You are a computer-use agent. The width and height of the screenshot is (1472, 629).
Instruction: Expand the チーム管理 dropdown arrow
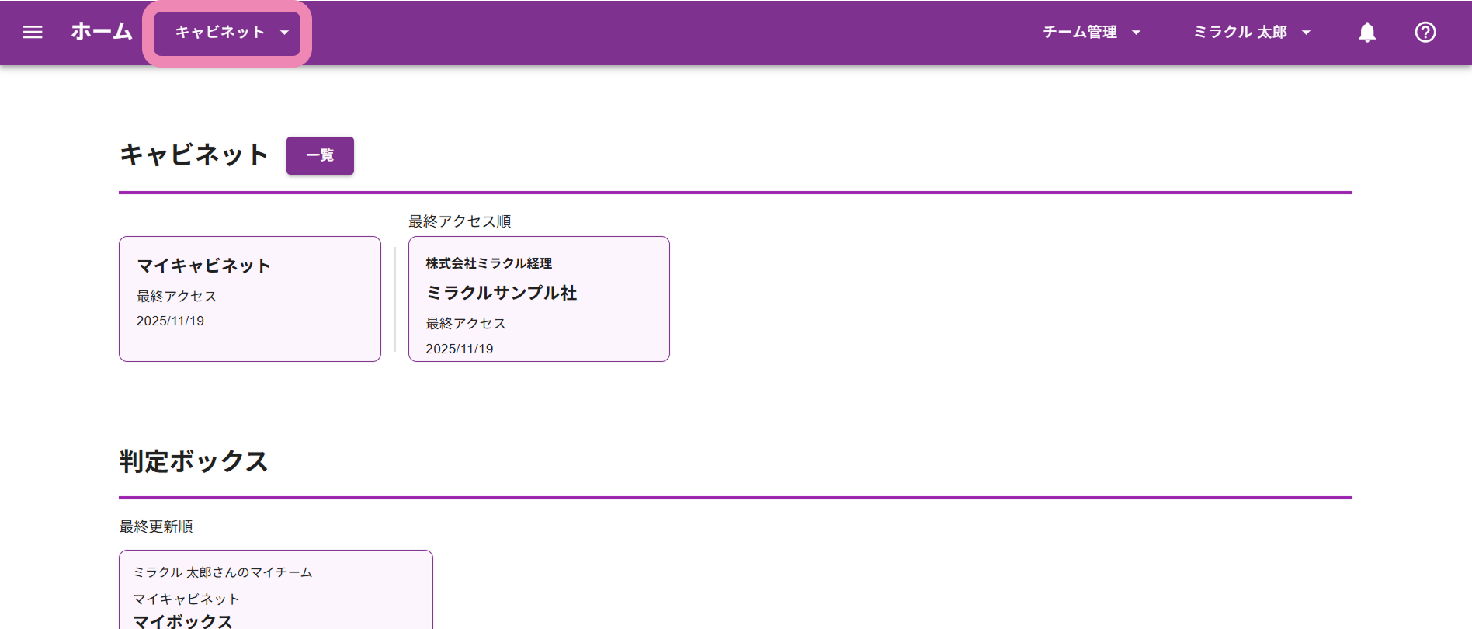(x=1136, y=33)
